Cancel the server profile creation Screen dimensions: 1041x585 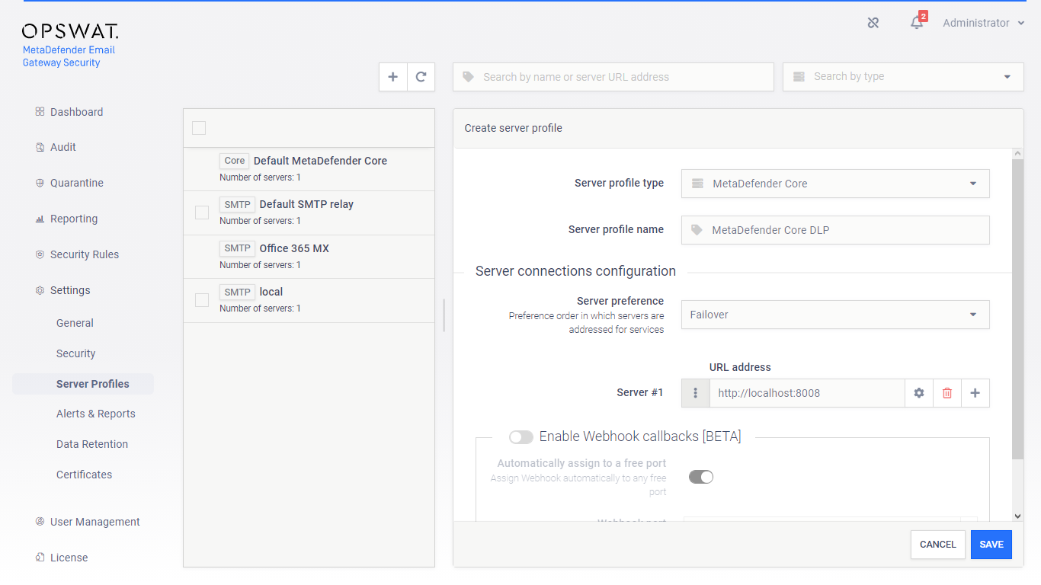[938, 545]
